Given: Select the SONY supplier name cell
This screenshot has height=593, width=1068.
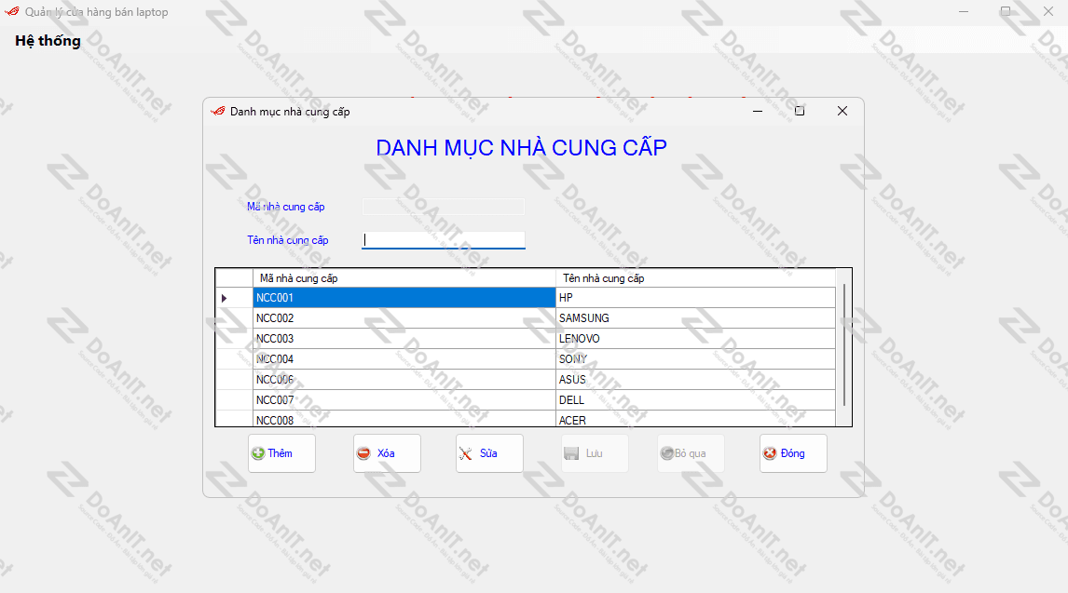Looking at the screenshot, I should click(x=695, y=359).
